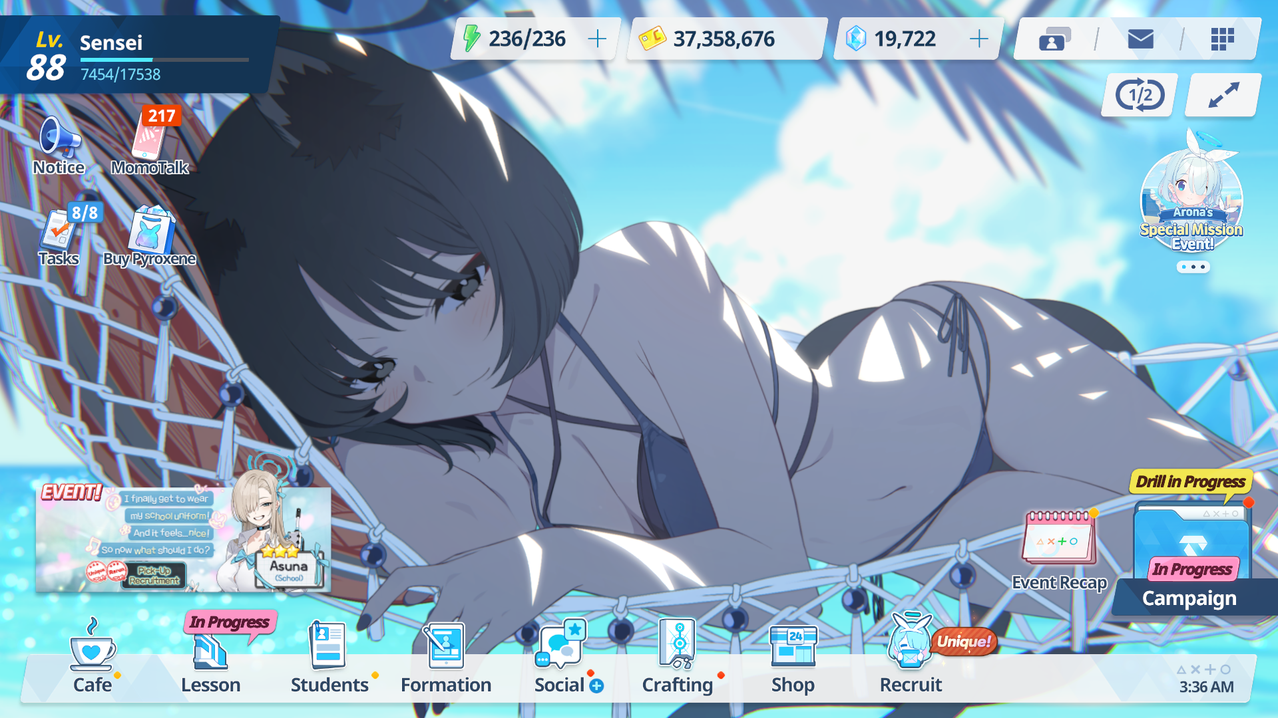Screen dimensions: 1278x718
Task: Open the Formation menu
Action: [x=446, y=658]
